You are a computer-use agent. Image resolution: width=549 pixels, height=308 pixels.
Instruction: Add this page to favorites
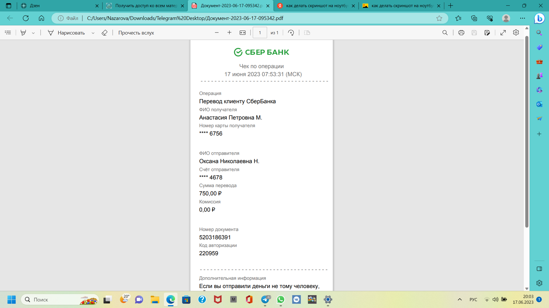coord(439,18)
